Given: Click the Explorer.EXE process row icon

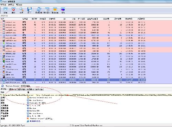Looking at the screenshot, I should click(x=4, y=35).
